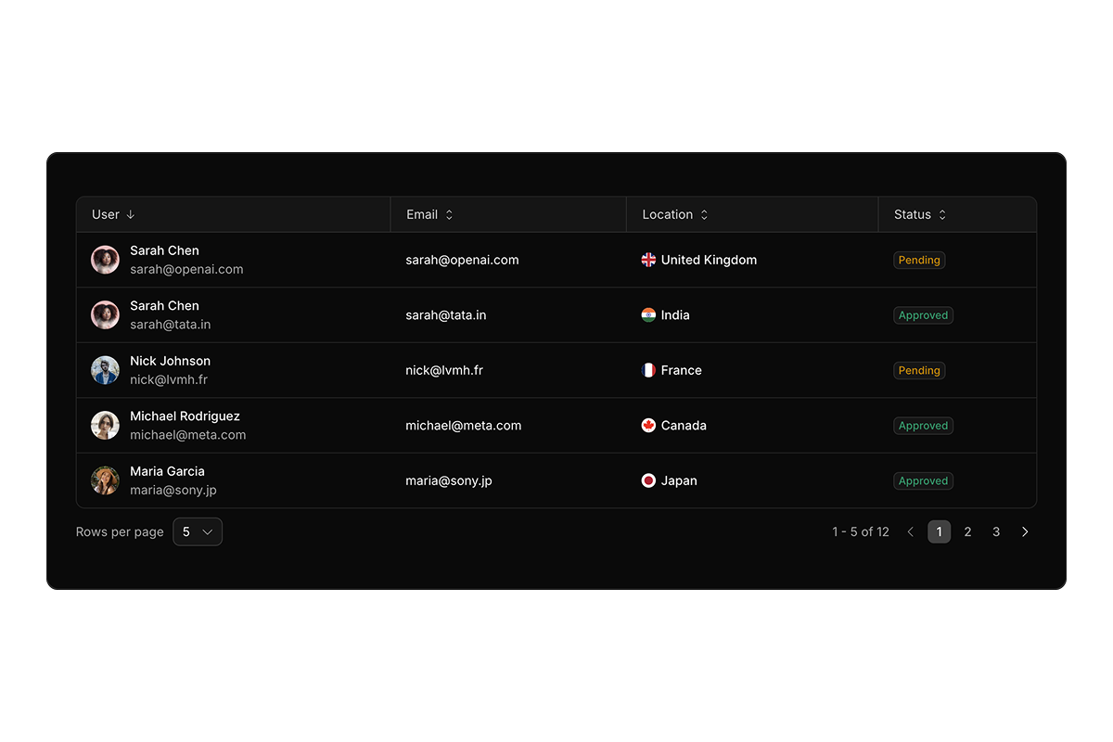Click the Canada flag icon
This screenshot has width=1113, height=742.
point(648,426)
